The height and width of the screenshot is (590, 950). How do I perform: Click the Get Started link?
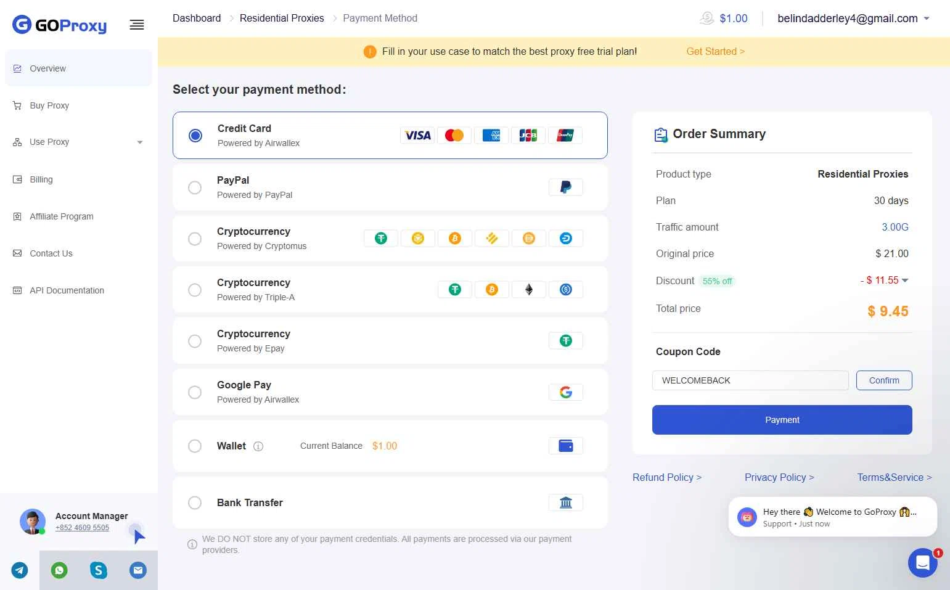pos(715,52)
